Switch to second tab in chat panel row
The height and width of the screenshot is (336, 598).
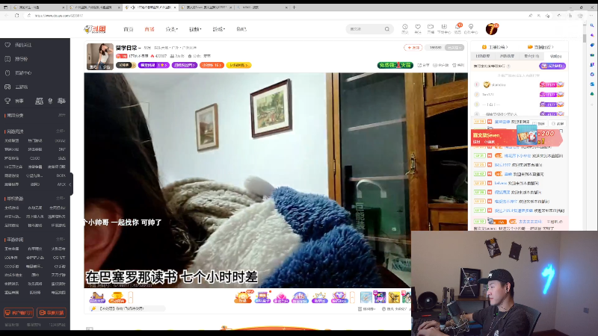507,56
